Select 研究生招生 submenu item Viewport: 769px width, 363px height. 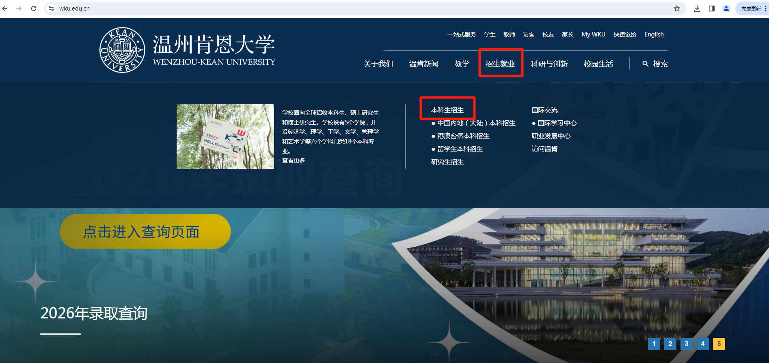tap(447, 162)
